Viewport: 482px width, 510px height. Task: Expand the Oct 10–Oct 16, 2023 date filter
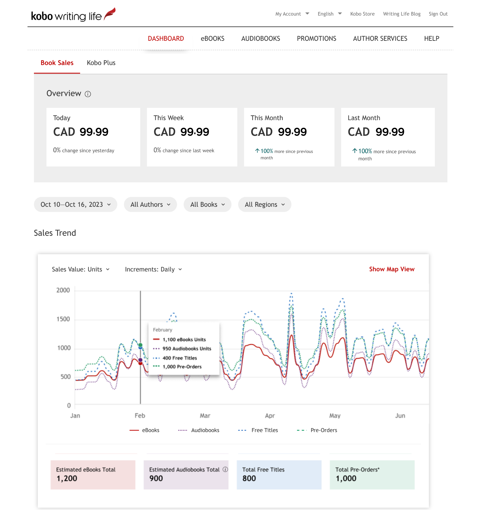click(75, 205)
